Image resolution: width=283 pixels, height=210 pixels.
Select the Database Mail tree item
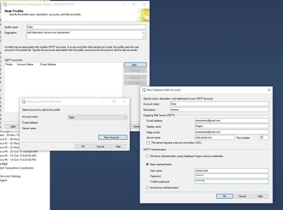(x=4, y=164)
